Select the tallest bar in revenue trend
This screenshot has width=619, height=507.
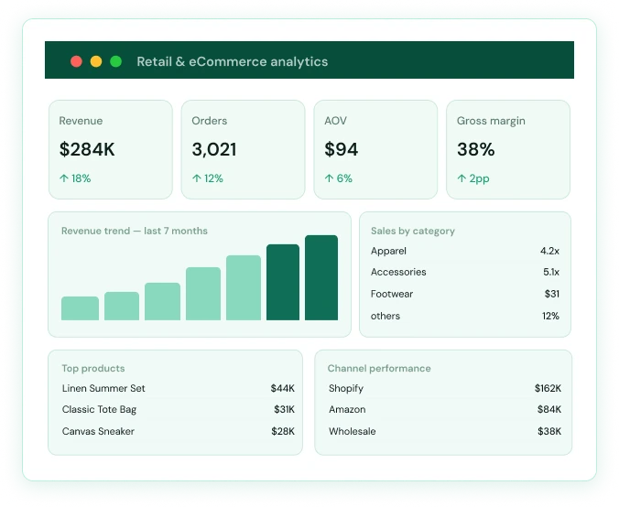point(321,278)
